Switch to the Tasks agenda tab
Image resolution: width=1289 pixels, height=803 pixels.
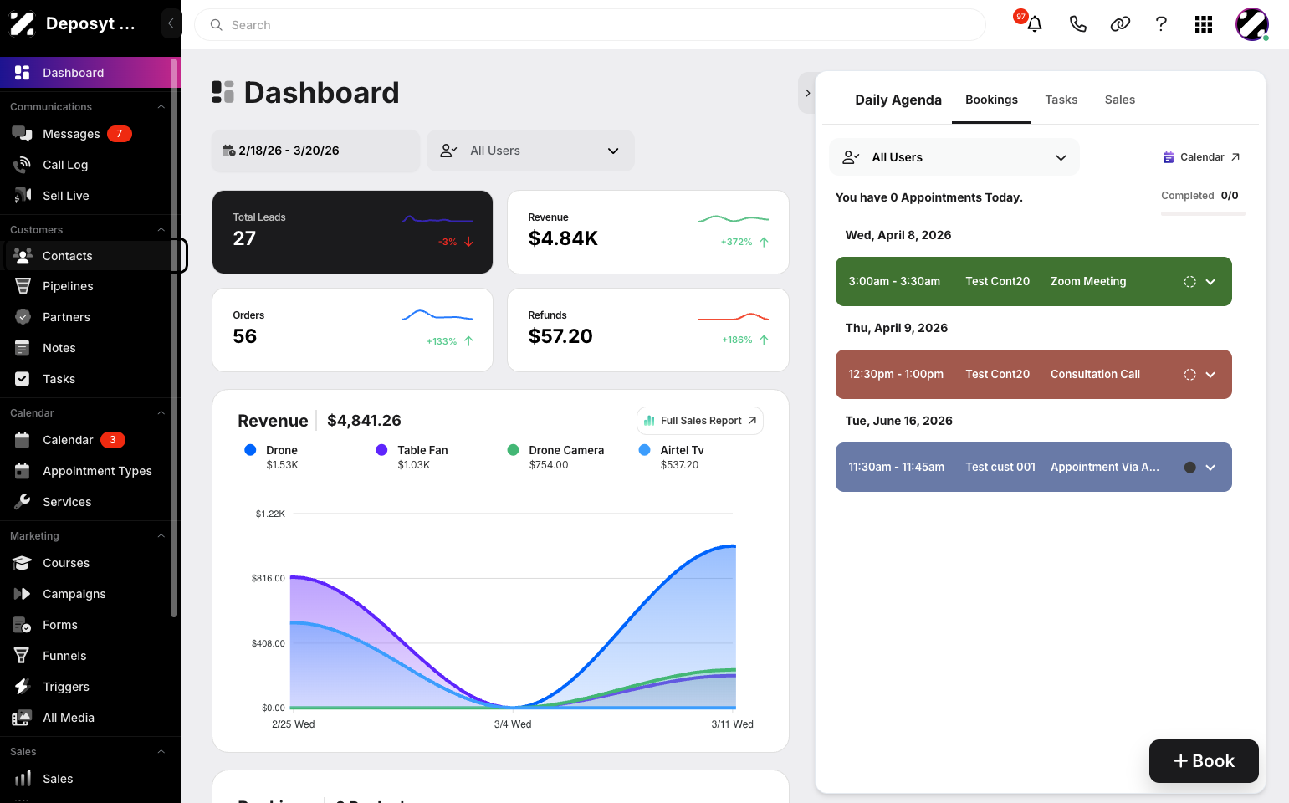1061,100
